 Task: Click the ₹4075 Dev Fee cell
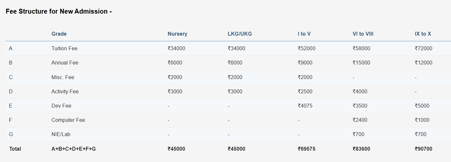click(305, 106)
